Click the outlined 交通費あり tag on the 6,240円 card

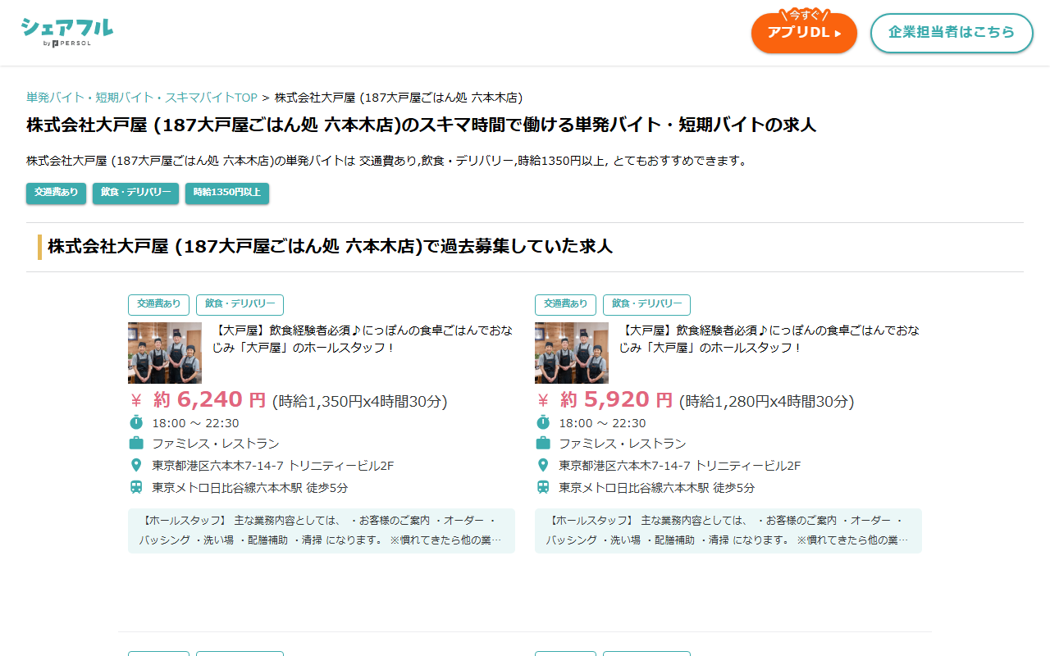158,304
